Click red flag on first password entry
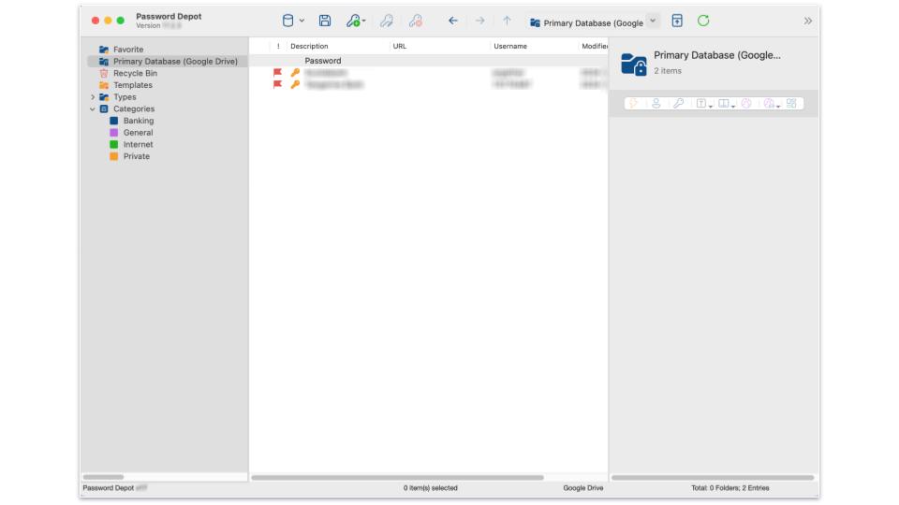Screen dimensions: 899x505 [277, 73]
